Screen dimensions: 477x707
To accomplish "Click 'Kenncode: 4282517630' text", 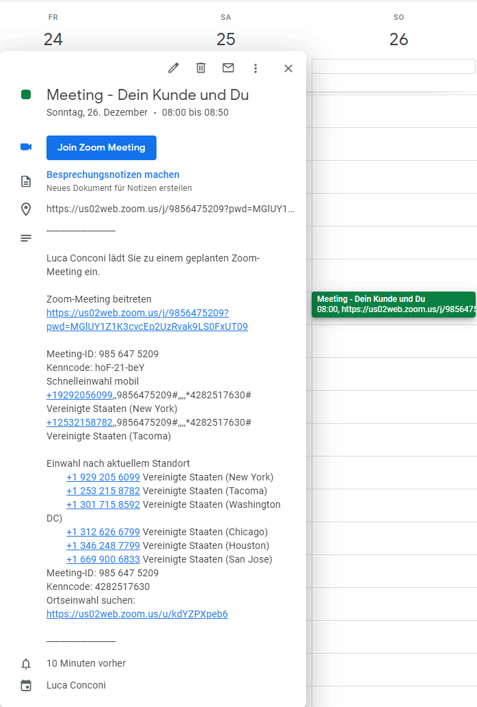I will click(98, 587).
